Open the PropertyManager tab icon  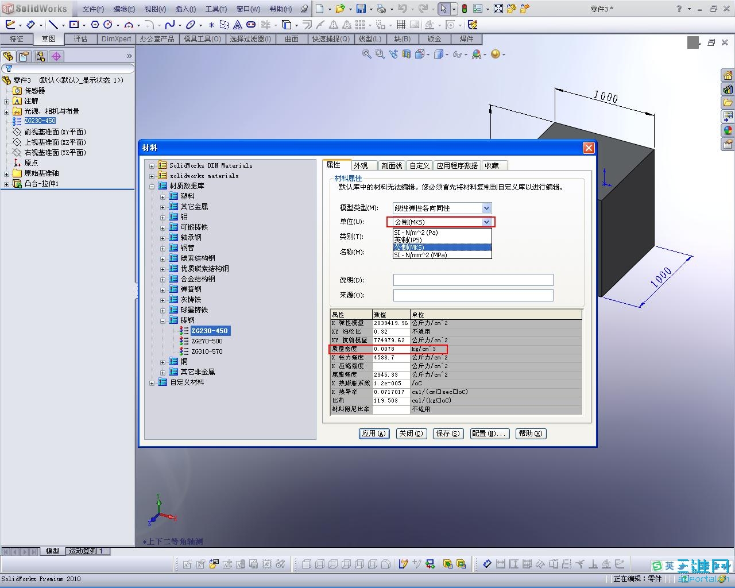point(24,56)
